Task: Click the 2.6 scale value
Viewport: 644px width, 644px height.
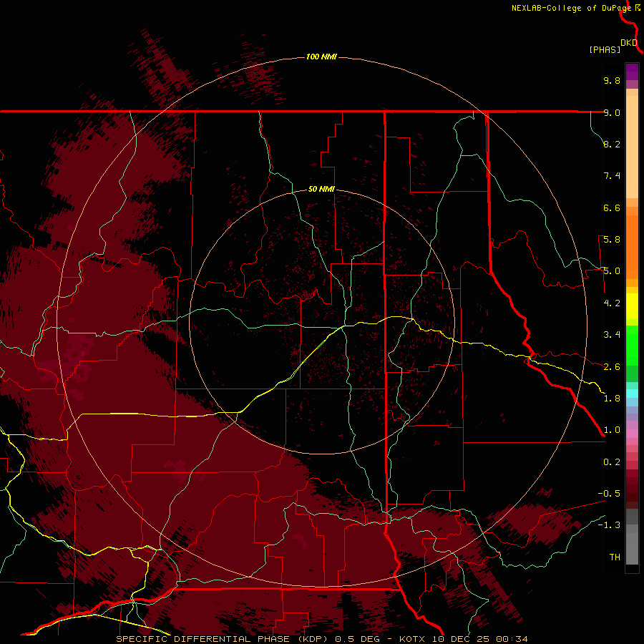Action: coord(612,367)
